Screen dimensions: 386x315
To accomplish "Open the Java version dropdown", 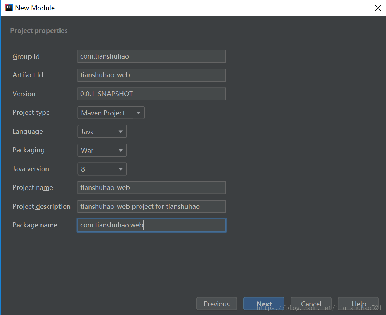I will click(x=102, y=169).
